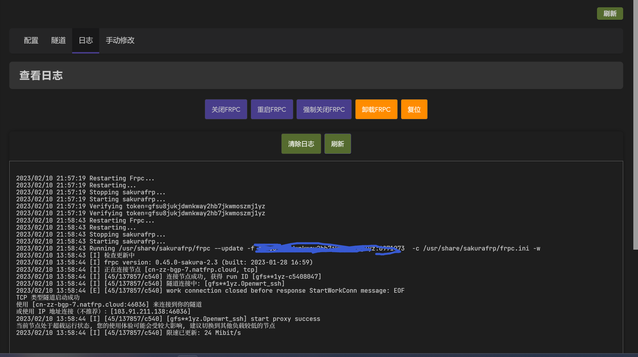The width and height of the screenshot is (638, 357).
Task: Click the '正在连接节点' log line
Action: pos(137,270)
